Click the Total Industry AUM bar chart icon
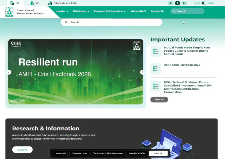 [50, 3]
